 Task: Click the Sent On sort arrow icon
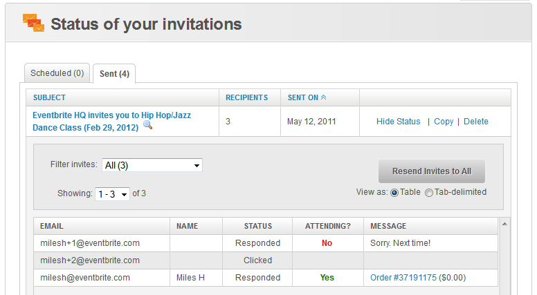click(323, 97)
